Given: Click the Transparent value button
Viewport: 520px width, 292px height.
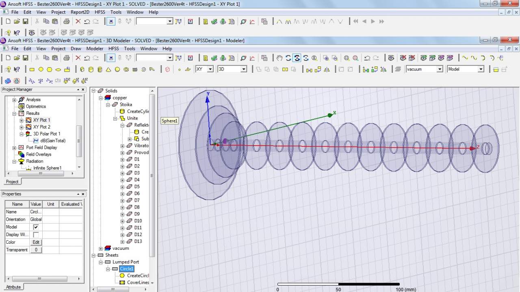Looking at the screenshot, I should 36,250.
